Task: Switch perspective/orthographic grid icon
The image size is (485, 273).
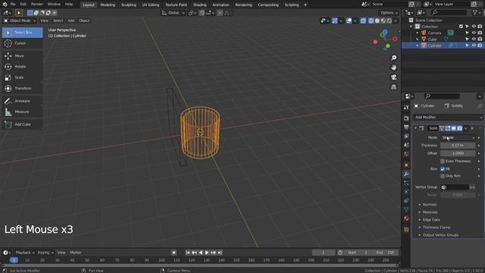Action: pos(393,87)
